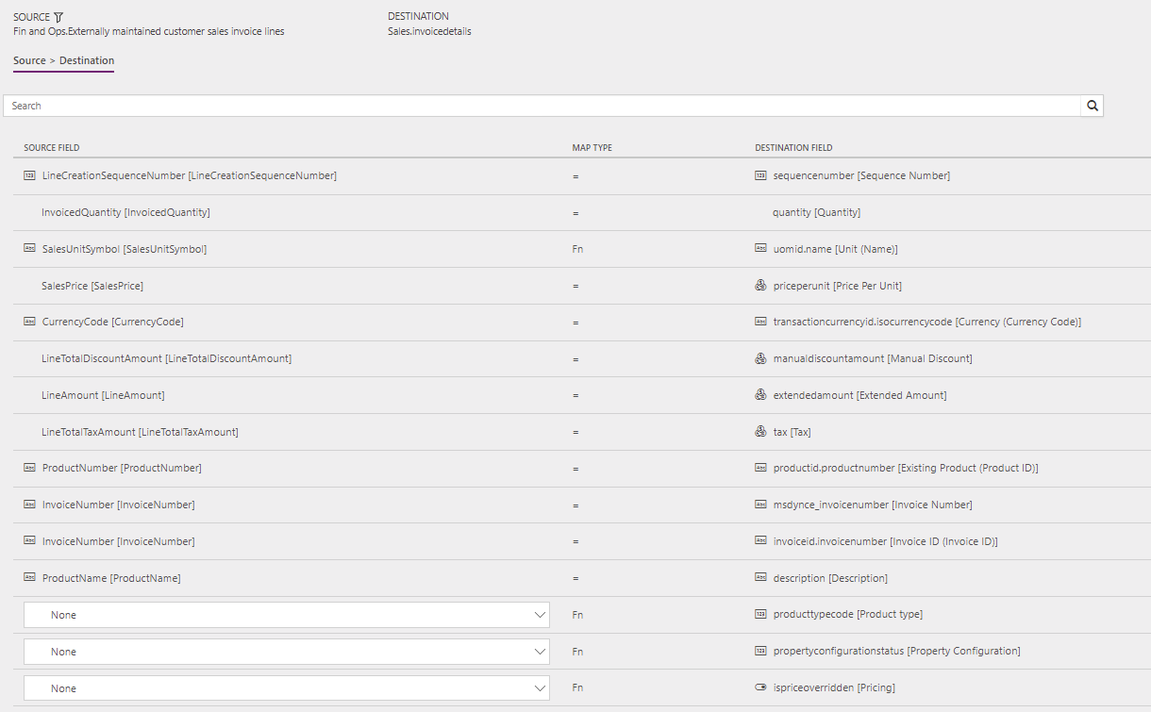Image resolution: width=1151 pixels, height=712 pixels.
Task: Open the first None source field dropdown
Action: (x=286, y=614)
